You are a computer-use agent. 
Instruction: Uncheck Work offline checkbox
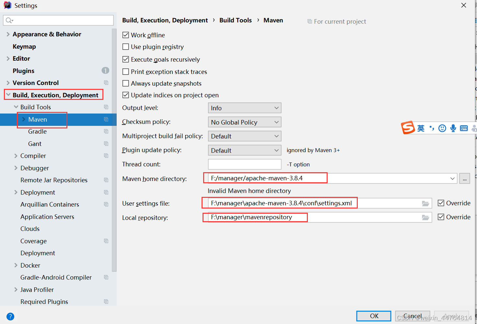126,35
